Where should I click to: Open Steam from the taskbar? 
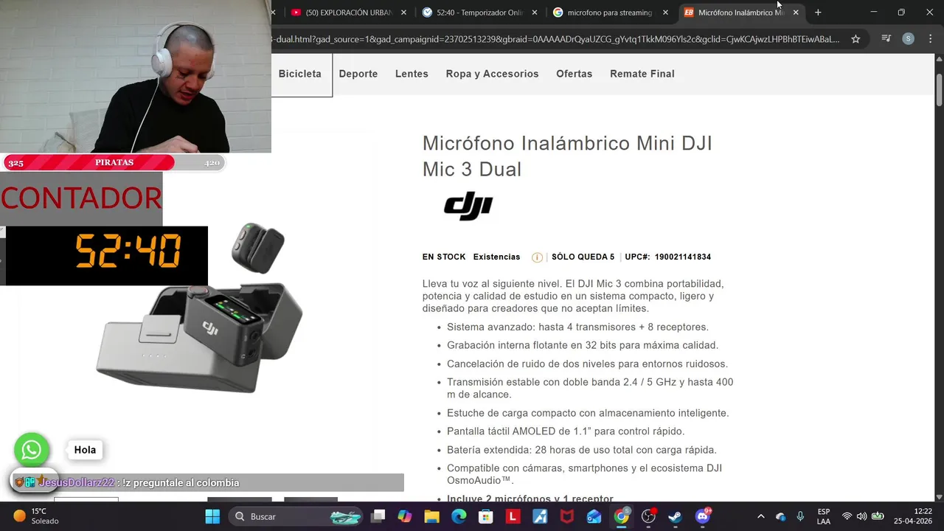pos(675,516)
